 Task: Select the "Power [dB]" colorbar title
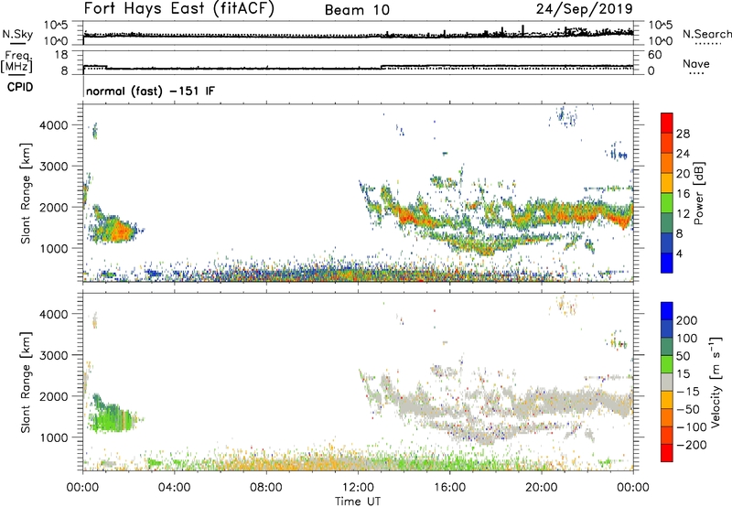[x=698, y=193]
